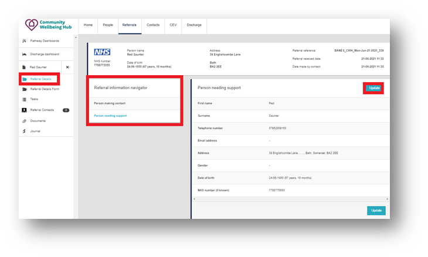Viewport: 428px width, 257px height.
Task: Select Referral Details in sidebar
Action: point(40,79)
